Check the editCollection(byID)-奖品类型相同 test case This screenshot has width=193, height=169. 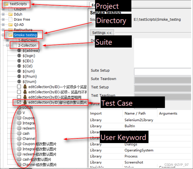point(19,97)
